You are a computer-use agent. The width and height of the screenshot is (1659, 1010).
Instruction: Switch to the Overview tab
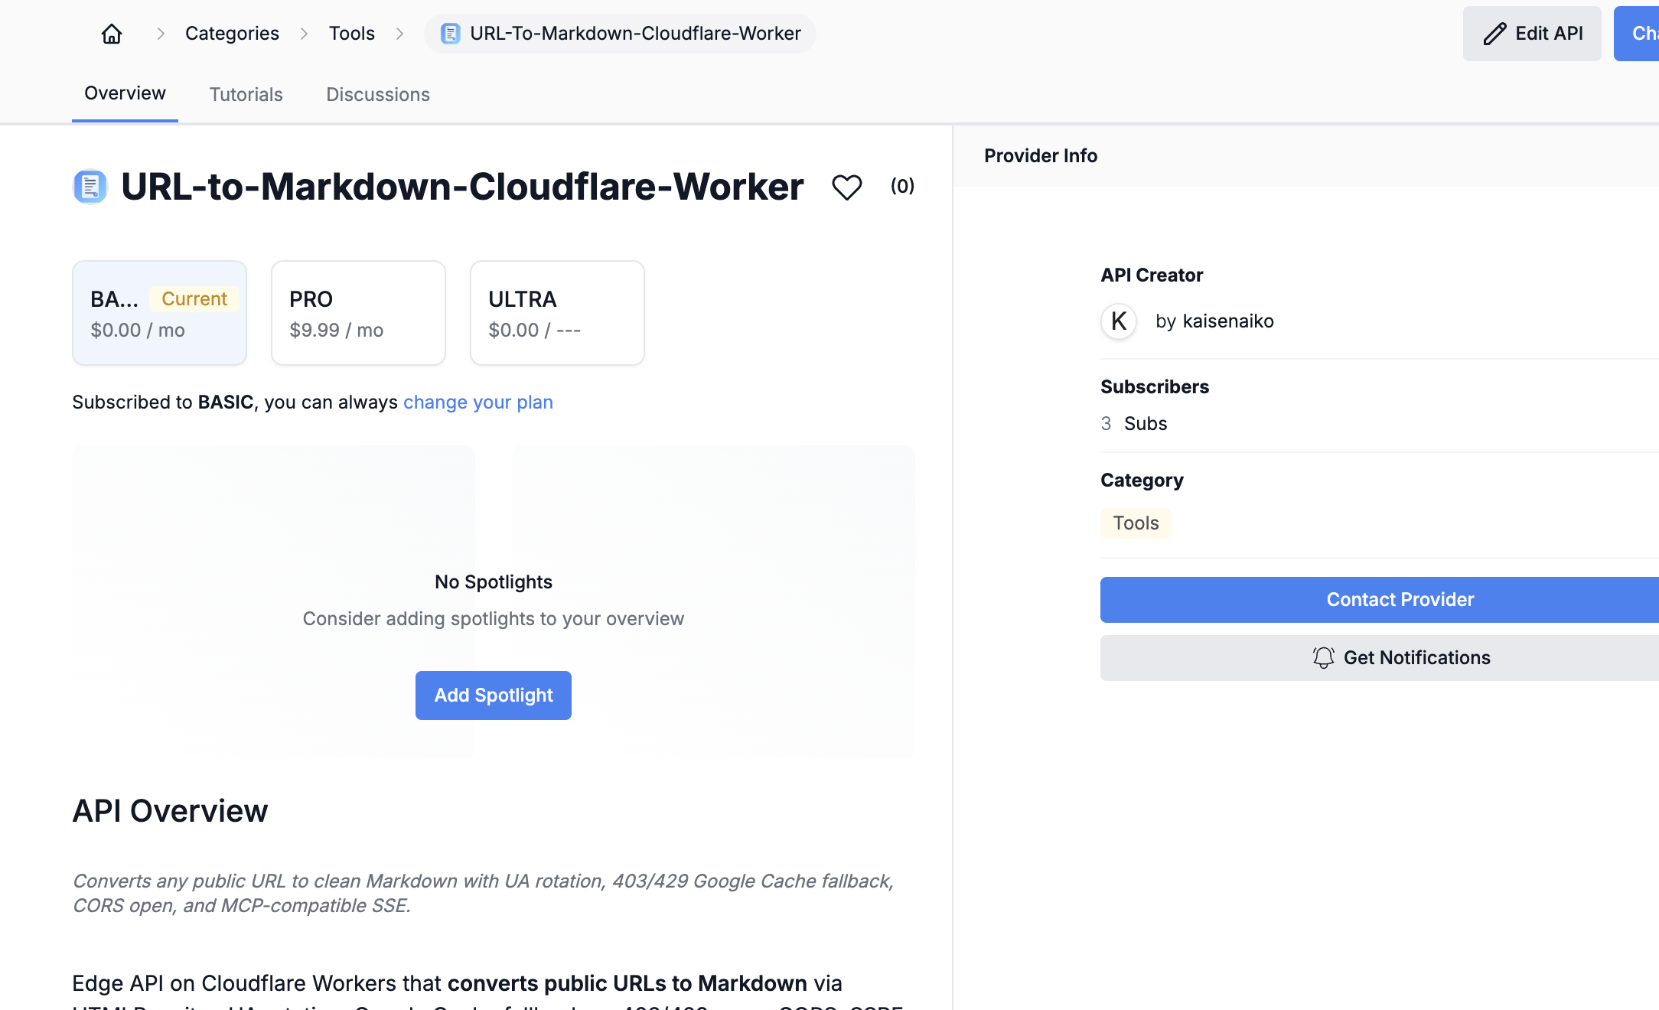(125, 93)
